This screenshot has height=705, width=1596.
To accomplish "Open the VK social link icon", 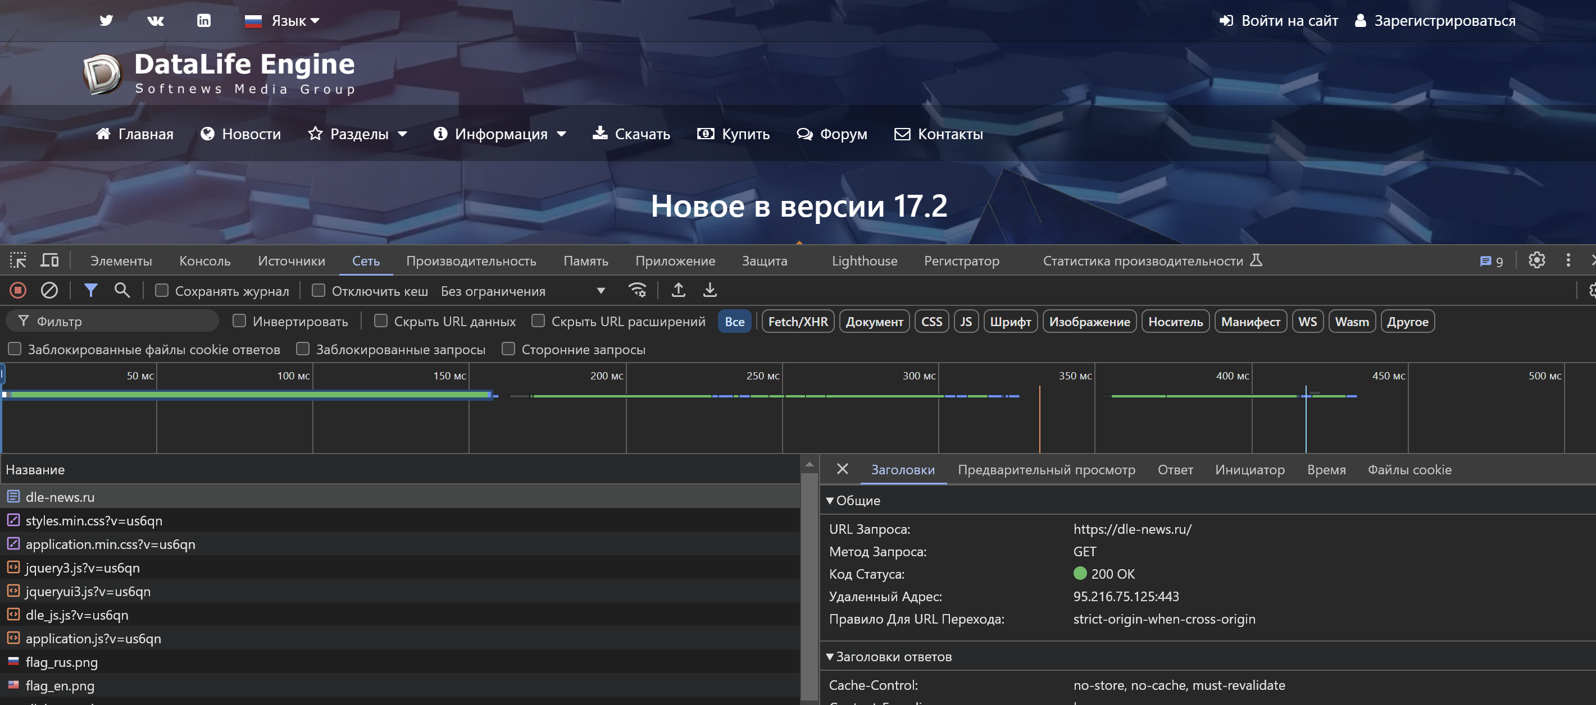I will pos(155,20).
